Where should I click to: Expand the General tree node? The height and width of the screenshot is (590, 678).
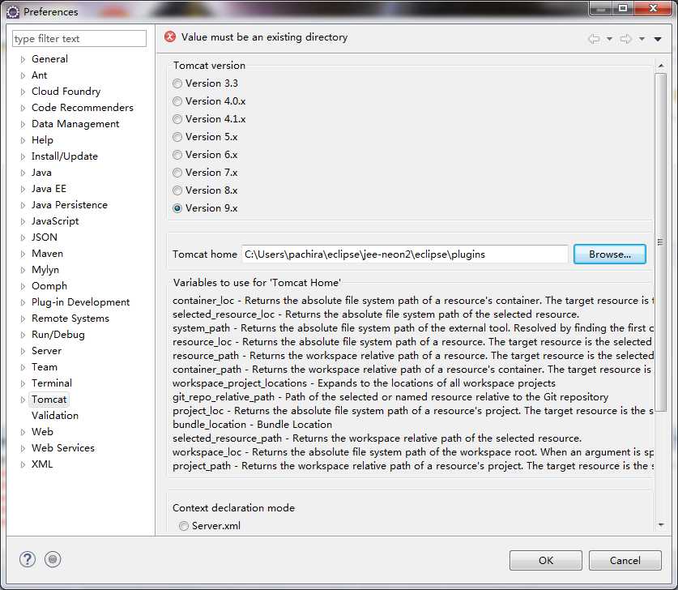23,59
